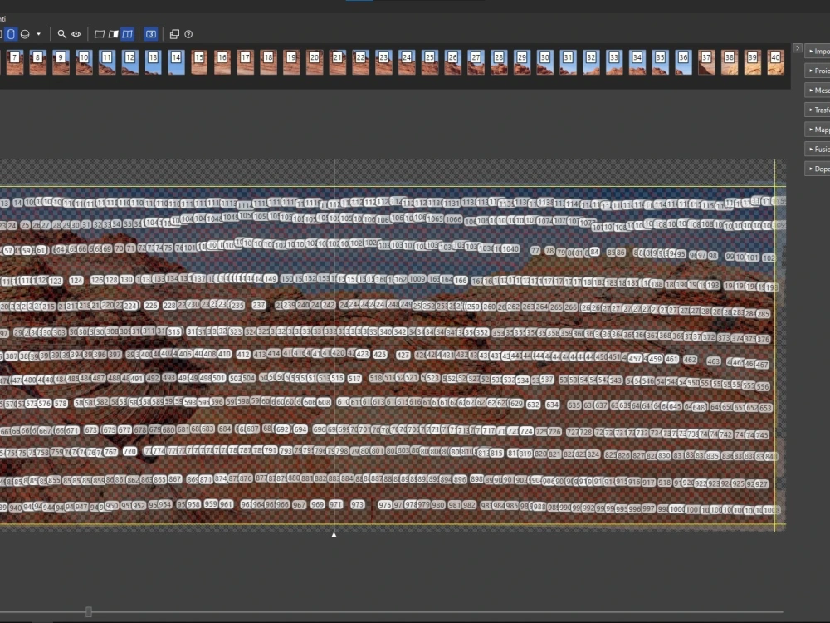Select source image thumbnail 16

pos(222,62)
